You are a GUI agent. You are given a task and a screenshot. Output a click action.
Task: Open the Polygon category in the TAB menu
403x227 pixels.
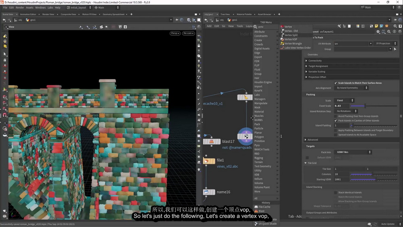(x=266, y=137)
